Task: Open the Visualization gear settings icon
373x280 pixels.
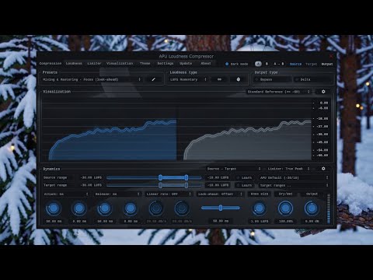Action: tap(323, 92)
